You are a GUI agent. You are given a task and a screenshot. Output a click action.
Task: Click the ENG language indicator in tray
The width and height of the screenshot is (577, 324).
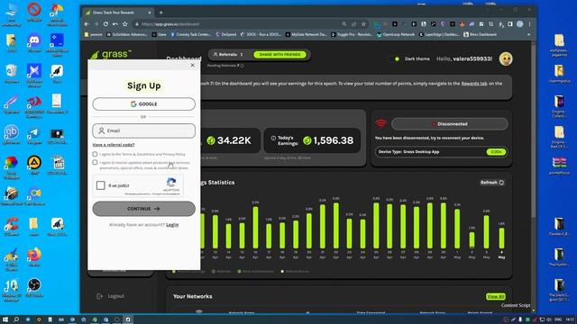(x=558, y=319)
